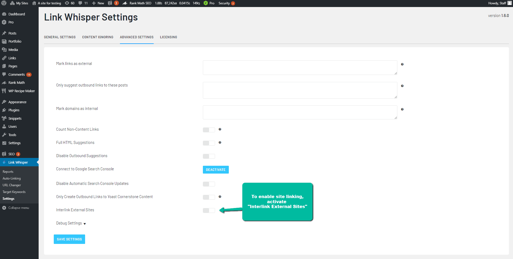Open Plugins in sidebar
Viewport: 513px width, 259px height.
(x=19, y=110)
